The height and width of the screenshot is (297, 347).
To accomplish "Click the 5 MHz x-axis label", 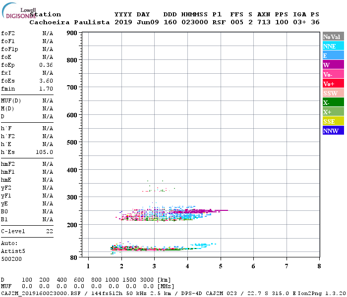I will [221, 266].
